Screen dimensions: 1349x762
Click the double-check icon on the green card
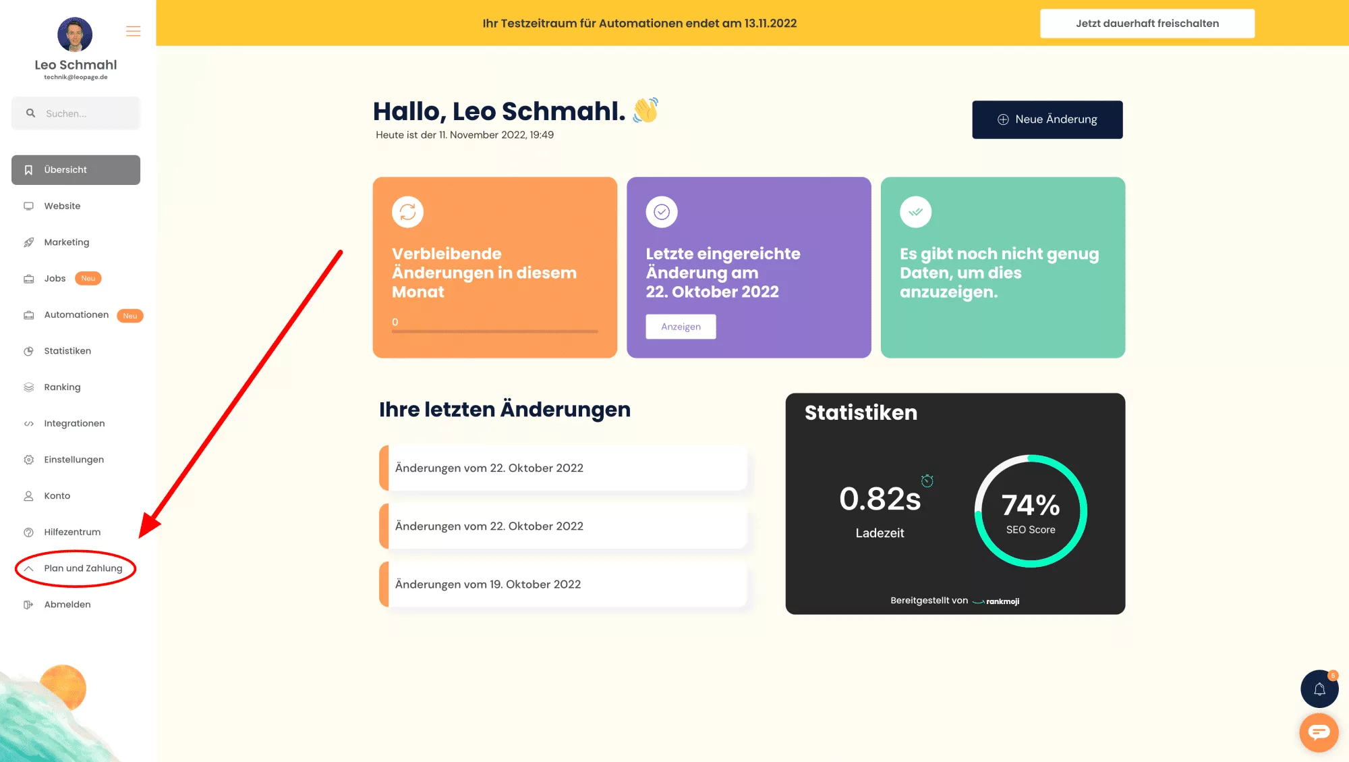coord(915,212)
